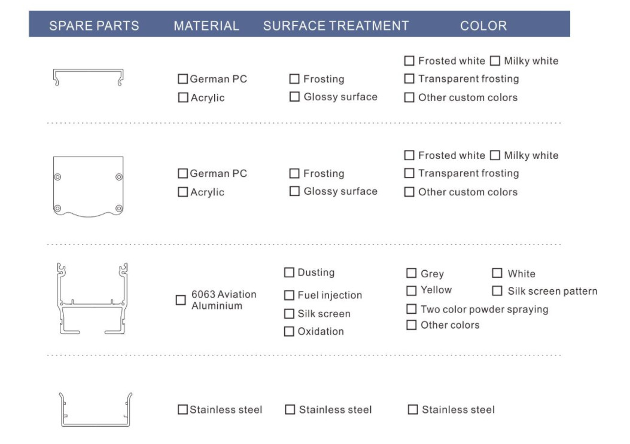Click the COLOR column header

coord(483,26)
